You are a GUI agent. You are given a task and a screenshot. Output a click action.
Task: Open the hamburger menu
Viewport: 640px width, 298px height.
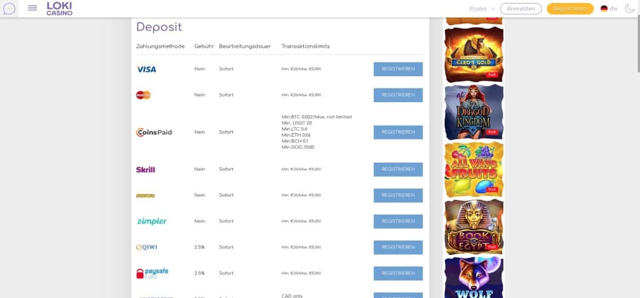click(x=33, y=8)
